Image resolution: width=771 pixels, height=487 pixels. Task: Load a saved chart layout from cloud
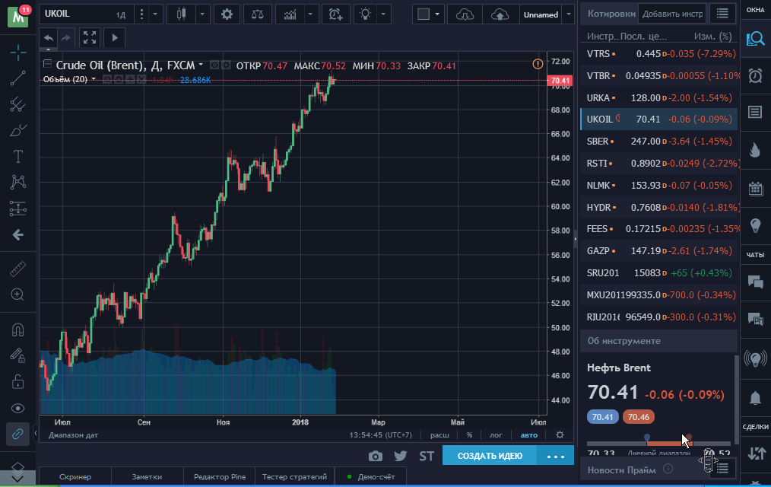pos(465,14)
